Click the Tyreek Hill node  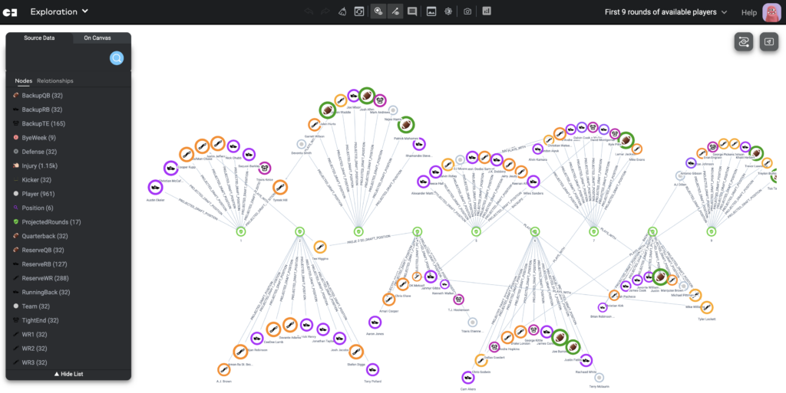click(280, 188)
